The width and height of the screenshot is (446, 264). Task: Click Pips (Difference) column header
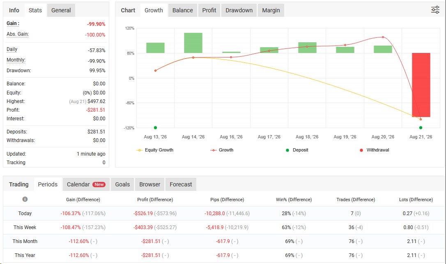227,200
